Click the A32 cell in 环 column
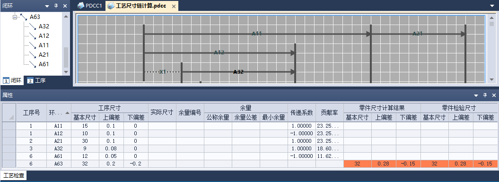Image resolution: width=499 pixels, height=182 pixels. pos(59,148)
